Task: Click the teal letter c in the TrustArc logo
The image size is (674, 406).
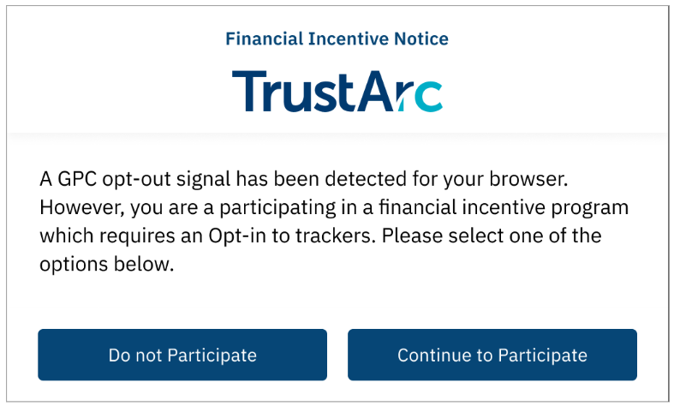Action: tap(428, 96)
